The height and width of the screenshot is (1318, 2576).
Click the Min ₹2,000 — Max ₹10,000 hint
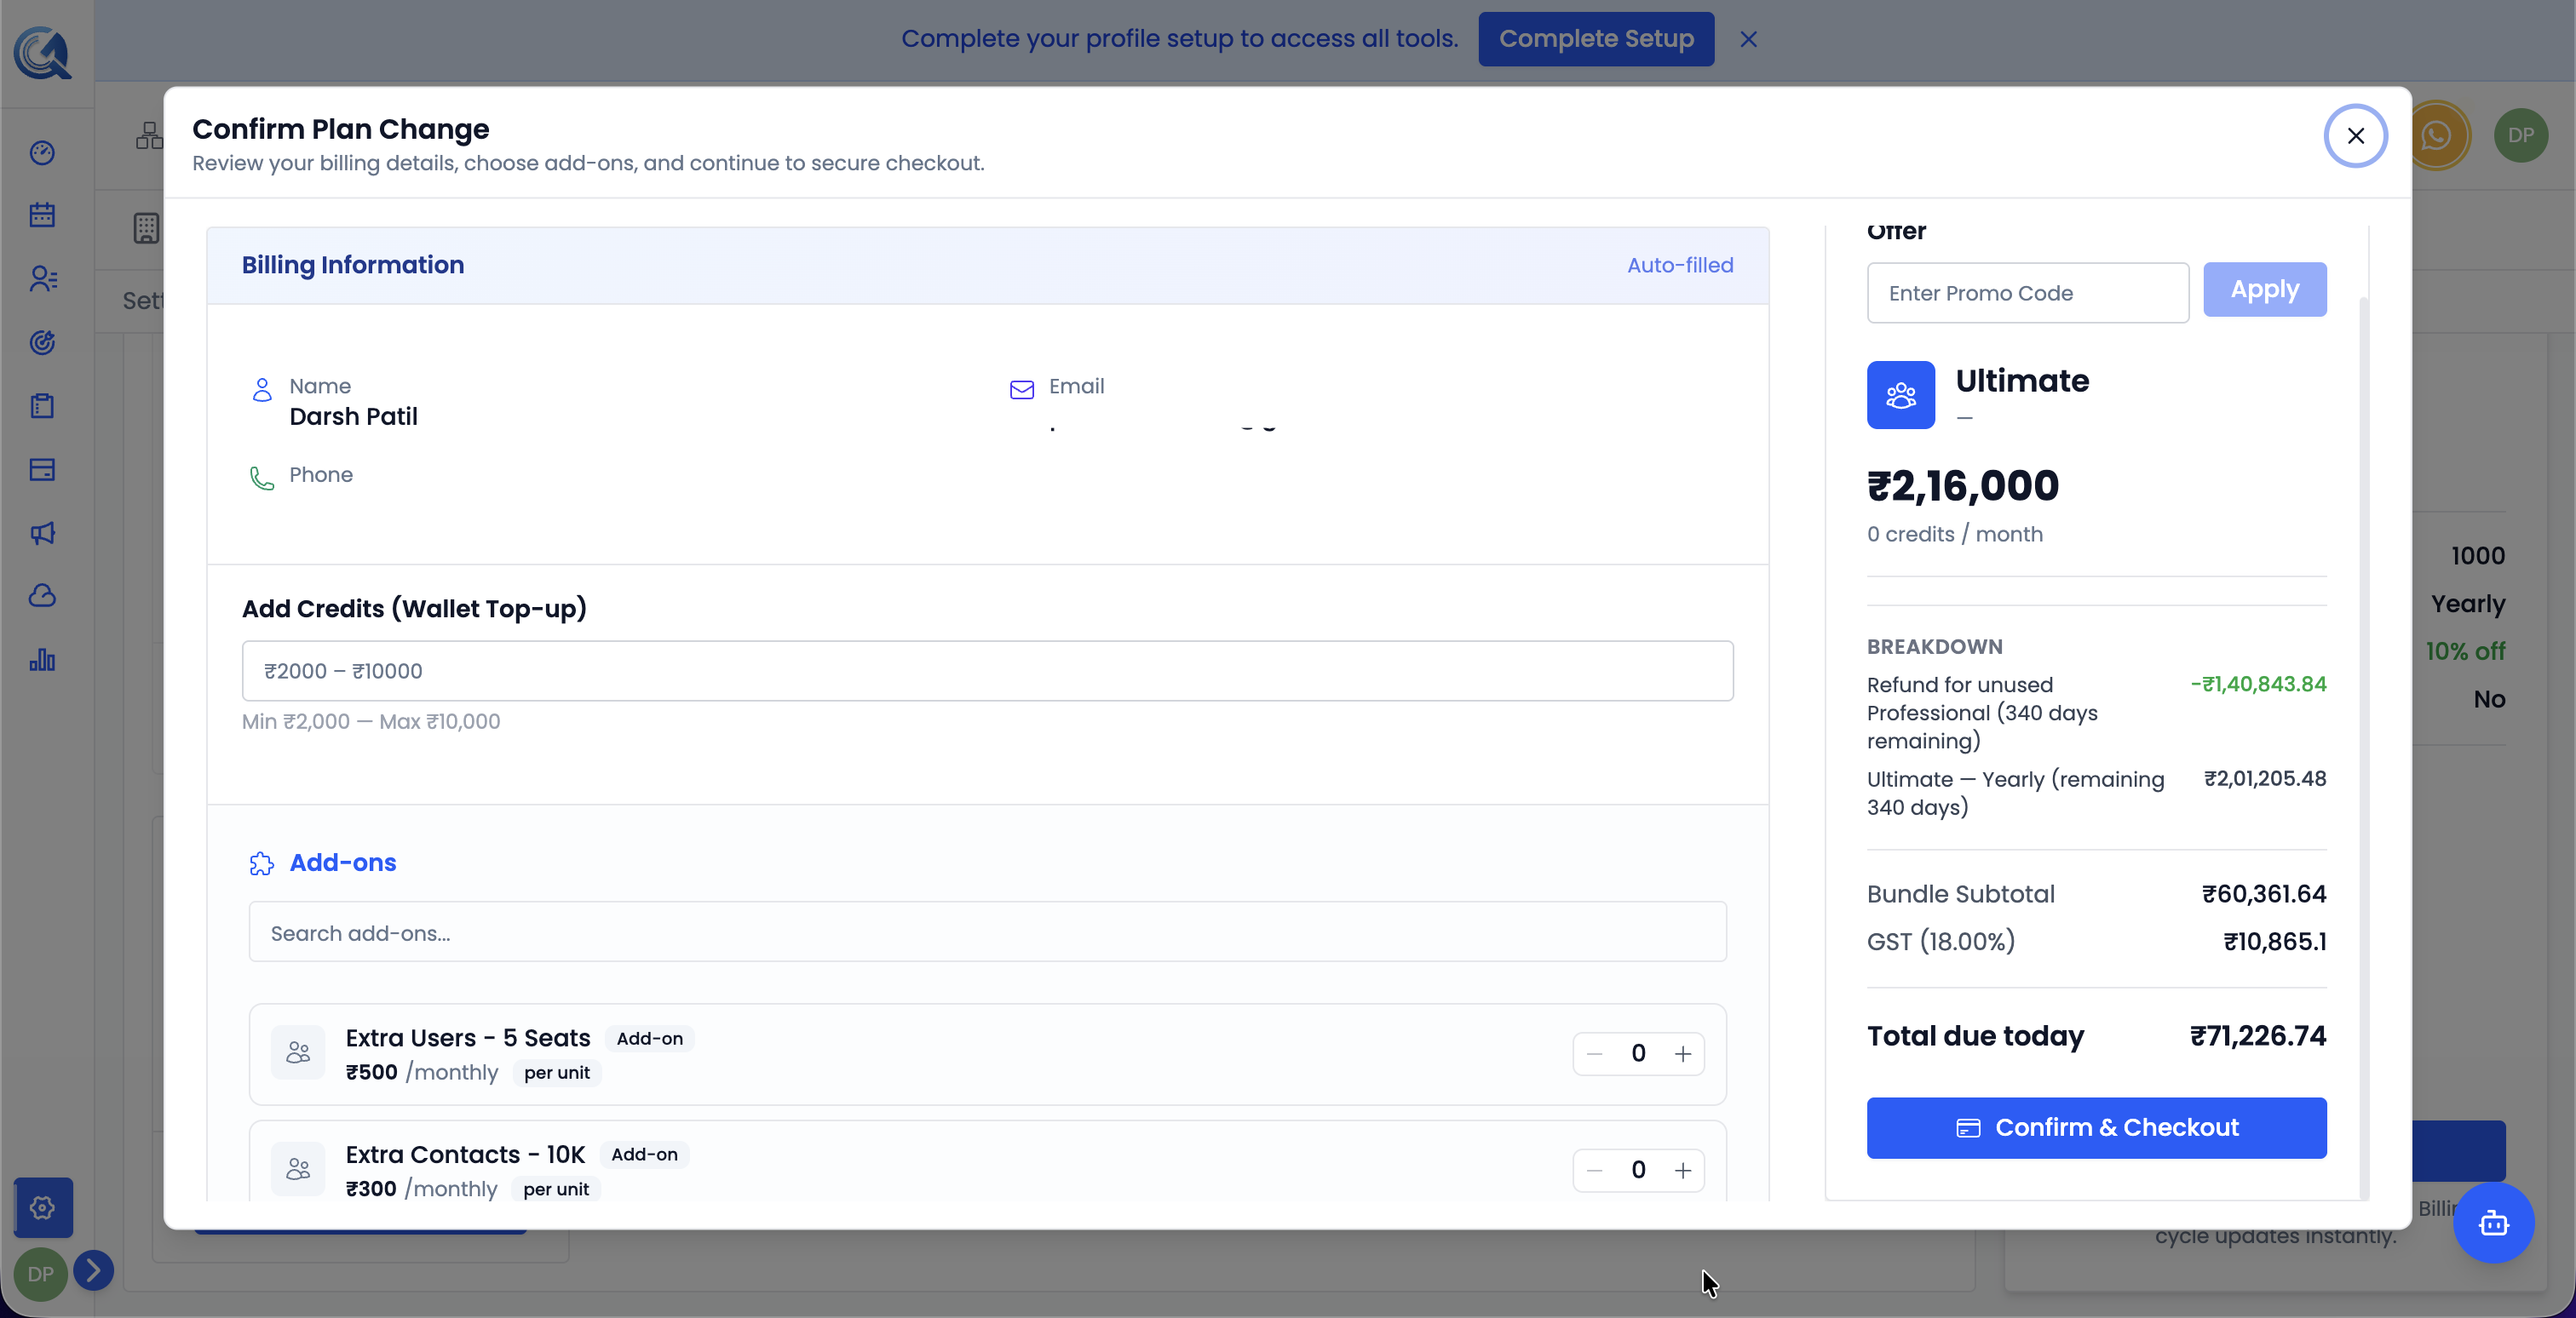[x=371, y=721]
